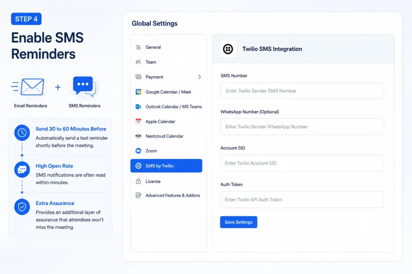Click the STEP 4 badge

click(x=26, y=19)
